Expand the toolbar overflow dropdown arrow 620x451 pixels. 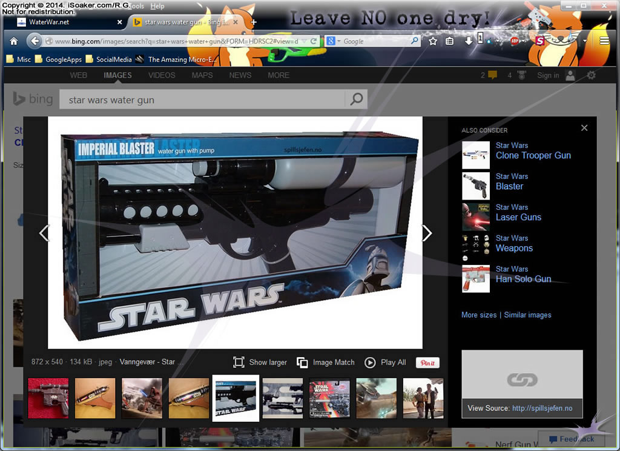[x=584, y=41]
